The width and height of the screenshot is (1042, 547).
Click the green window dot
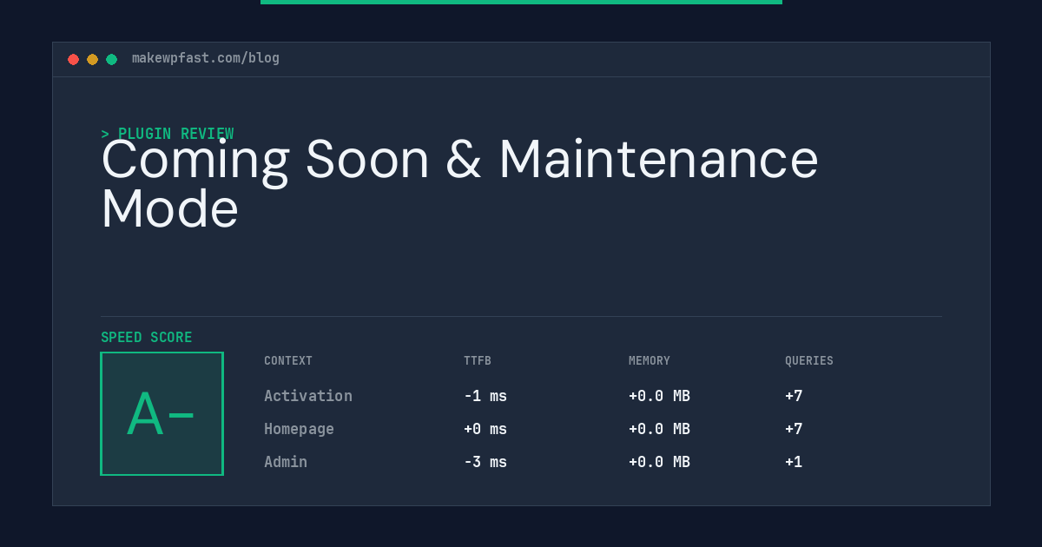point(111,59)
